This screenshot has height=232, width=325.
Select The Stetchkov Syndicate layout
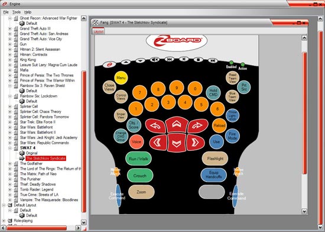(x=45, y=159)
